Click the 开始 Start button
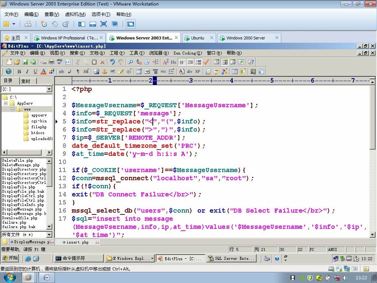 [x=10, y=258]
